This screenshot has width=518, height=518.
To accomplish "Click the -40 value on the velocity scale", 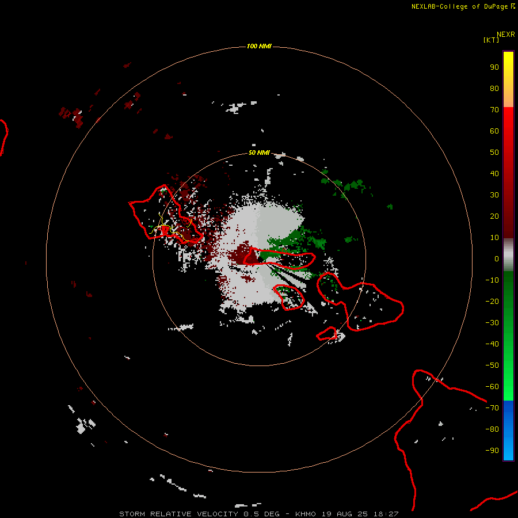I will 492,344.
